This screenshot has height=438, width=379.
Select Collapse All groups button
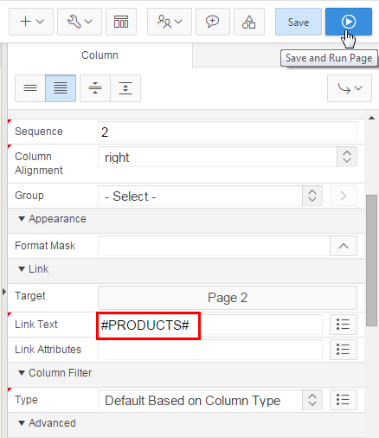click(x=95, y=88)
